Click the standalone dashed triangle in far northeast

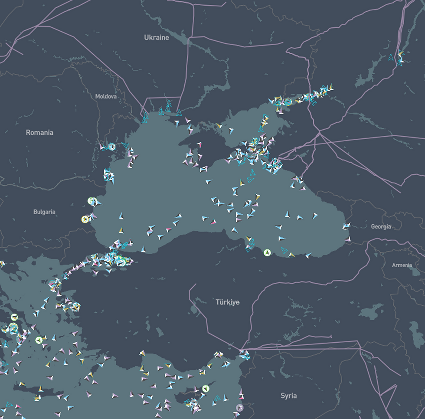pos(391,57)
